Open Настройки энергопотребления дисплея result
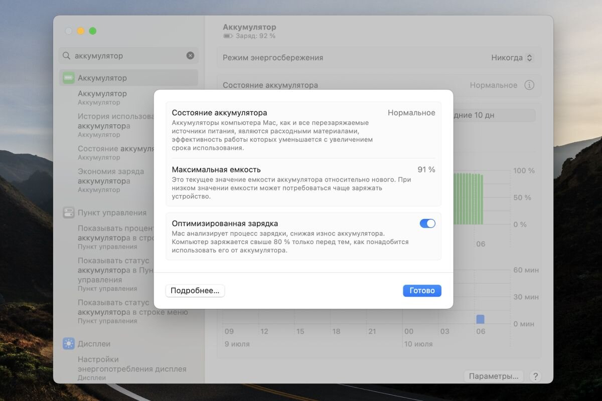Screen dimensions: 602x401 [132, 368]
